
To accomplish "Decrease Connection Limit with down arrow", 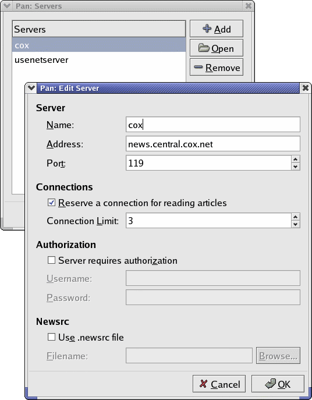I will [x=296, y=224].
